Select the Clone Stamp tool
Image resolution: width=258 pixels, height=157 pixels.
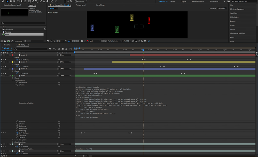click(x=44, y=1)
